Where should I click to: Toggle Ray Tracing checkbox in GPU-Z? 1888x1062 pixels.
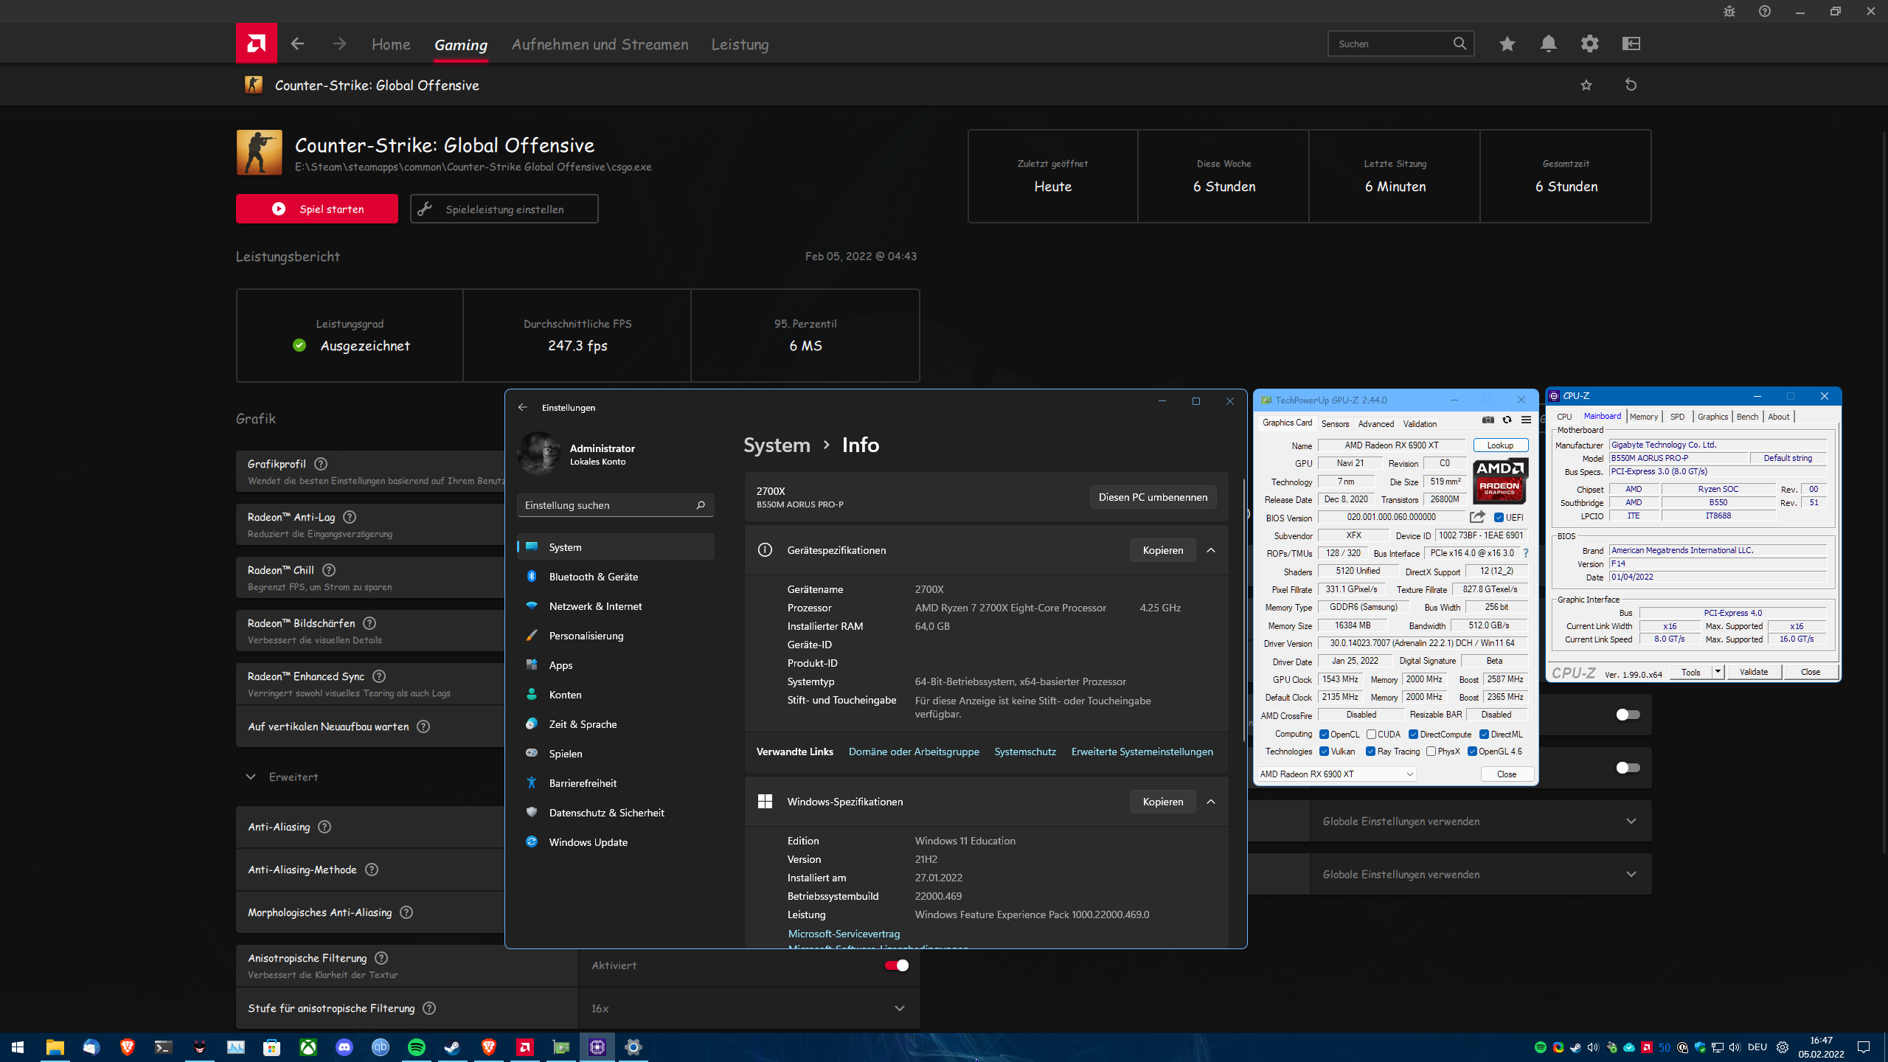point(1370,752)
